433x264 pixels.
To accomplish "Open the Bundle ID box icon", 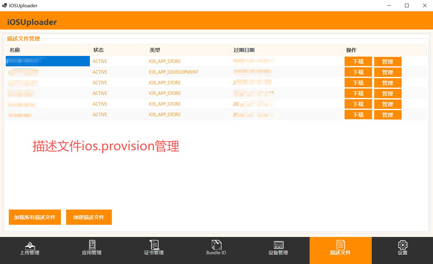I will [216, 245].
